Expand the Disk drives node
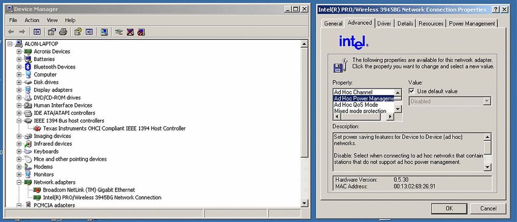The image size is (517, 222). (19, 82)
